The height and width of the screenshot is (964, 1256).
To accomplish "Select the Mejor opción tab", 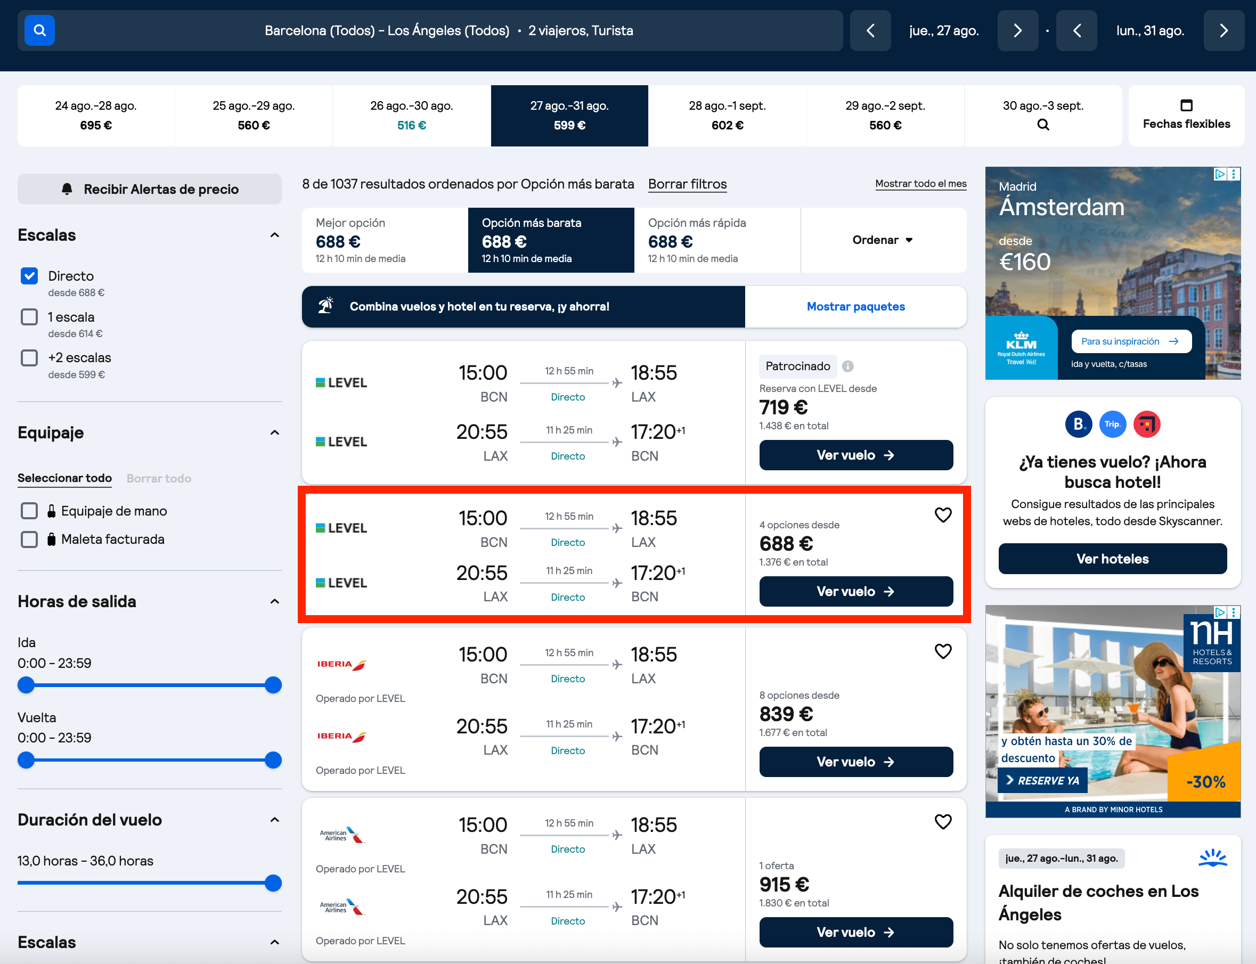I will pos(385,240).
